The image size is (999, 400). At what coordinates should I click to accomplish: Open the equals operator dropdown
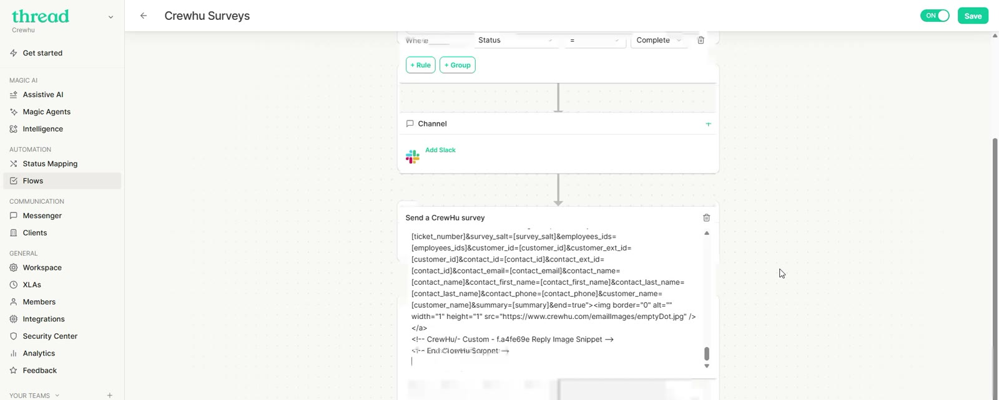click(x=594, y=40)
